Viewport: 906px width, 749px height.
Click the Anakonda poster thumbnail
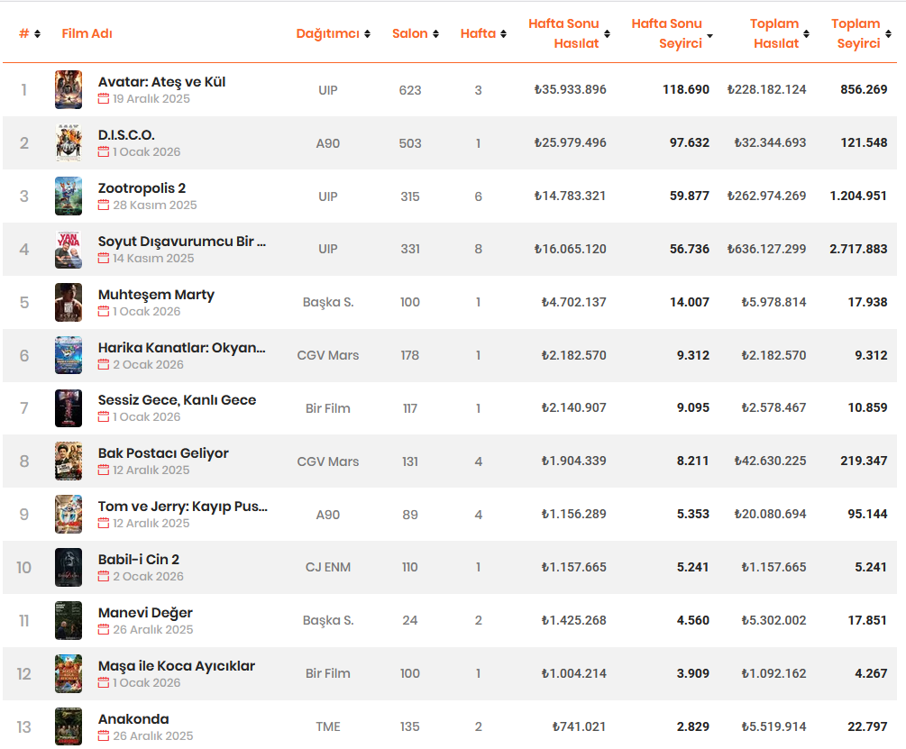click(x=69, y=726)
